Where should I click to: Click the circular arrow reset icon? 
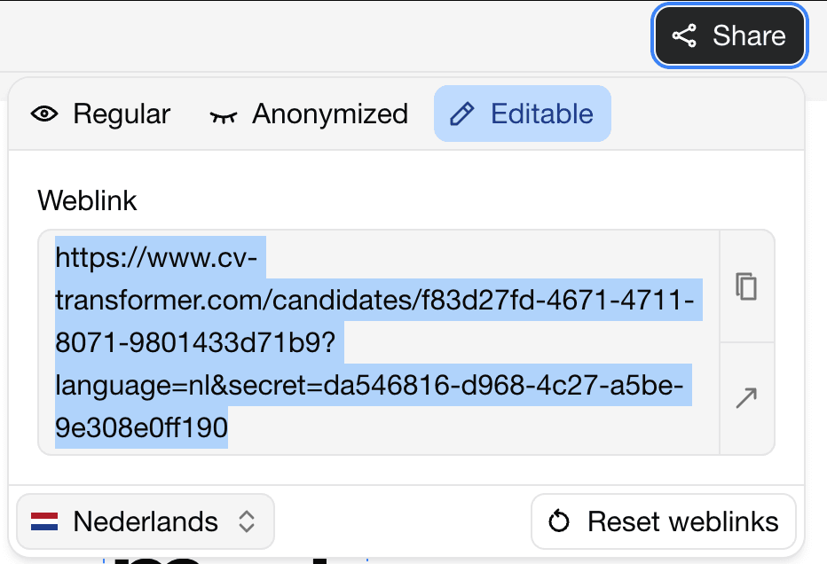pyautogui.click(x=559, y=521)
